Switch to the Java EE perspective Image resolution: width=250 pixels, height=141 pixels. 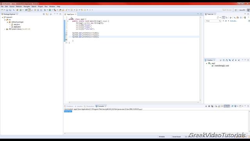[x=242, y=10]
